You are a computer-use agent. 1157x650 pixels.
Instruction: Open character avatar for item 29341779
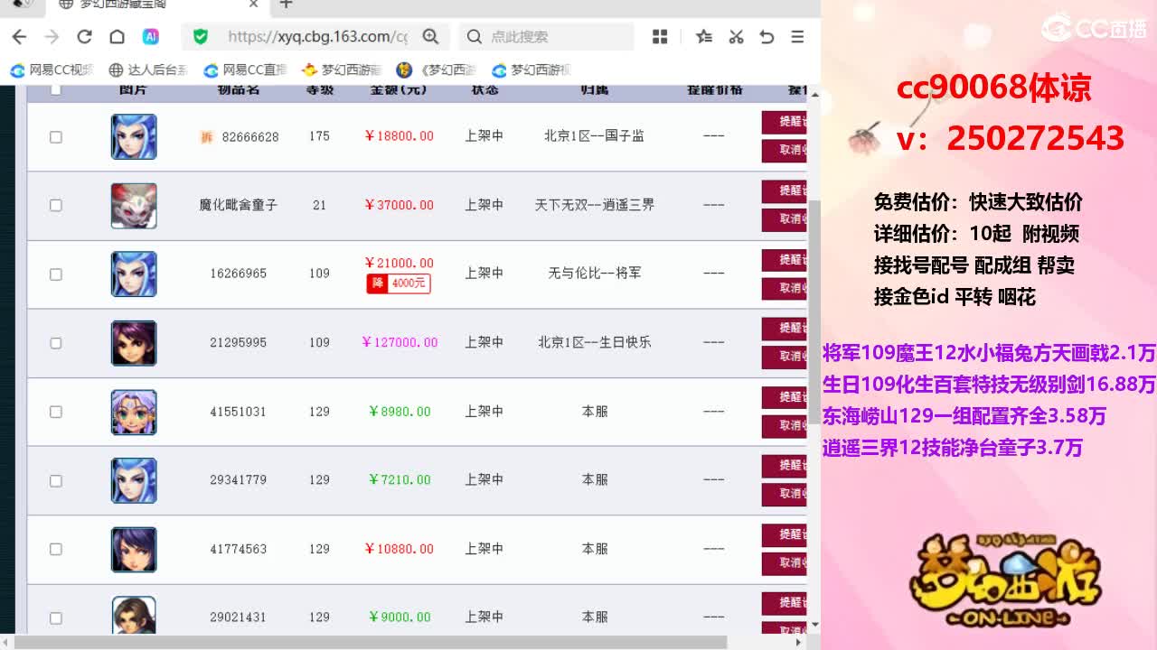click(134, 480)
